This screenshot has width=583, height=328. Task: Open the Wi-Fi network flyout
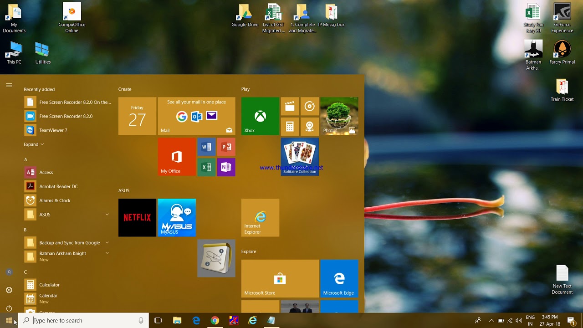pos(510,321)
